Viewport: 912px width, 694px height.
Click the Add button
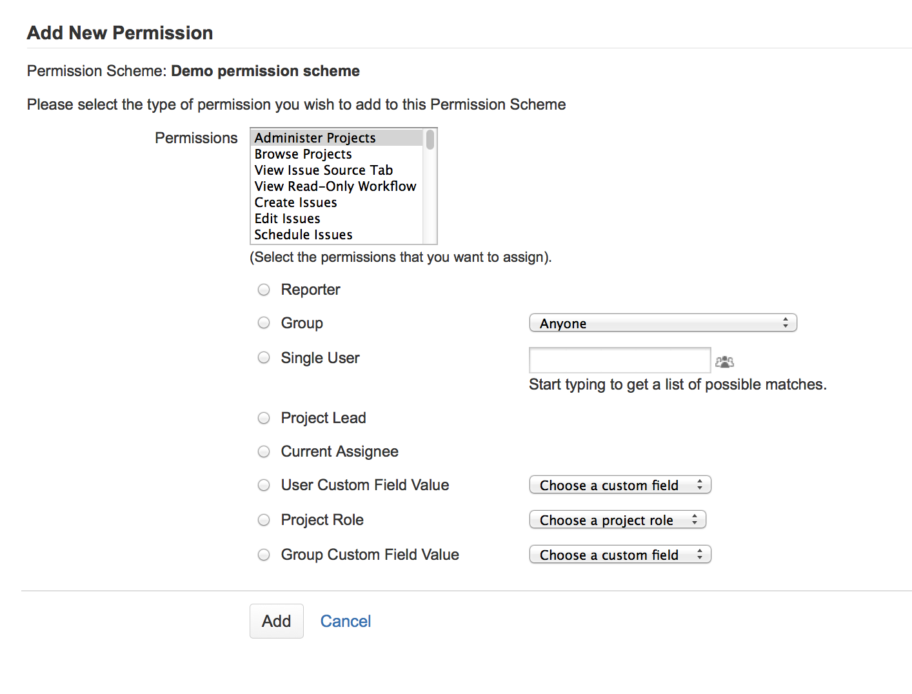click(277, 621)
